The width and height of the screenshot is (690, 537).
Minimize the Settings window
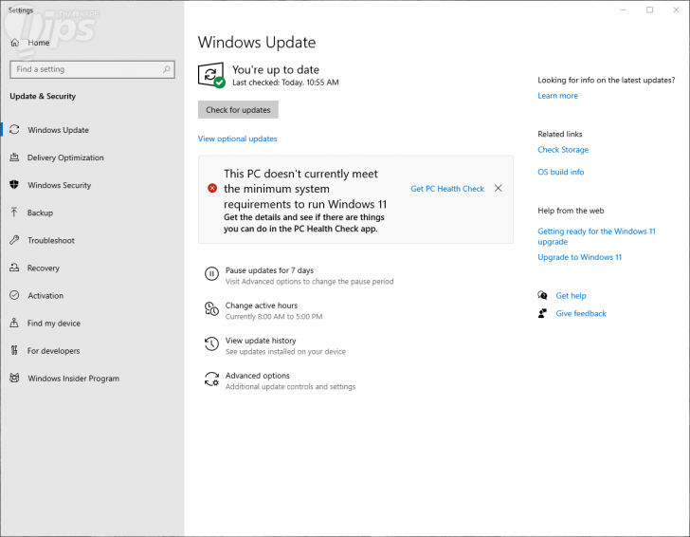[623, 9]
